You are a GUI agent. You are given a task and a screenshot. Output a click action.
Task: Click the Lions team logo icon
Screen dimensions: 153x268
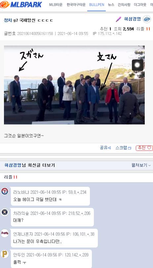click(147, 19)
